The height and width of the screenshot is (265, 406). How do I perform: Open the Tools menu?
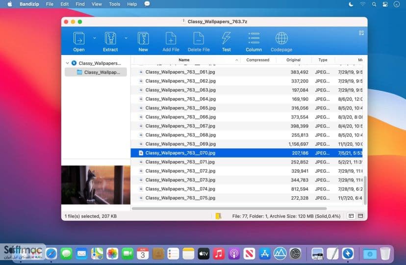[x=114, y=4]
